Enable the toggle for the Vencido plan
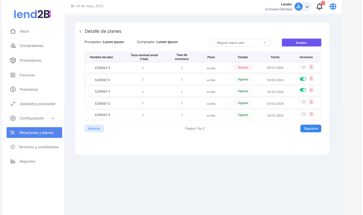This screenshot has height=215, width=363. click(x=302, y=67)
